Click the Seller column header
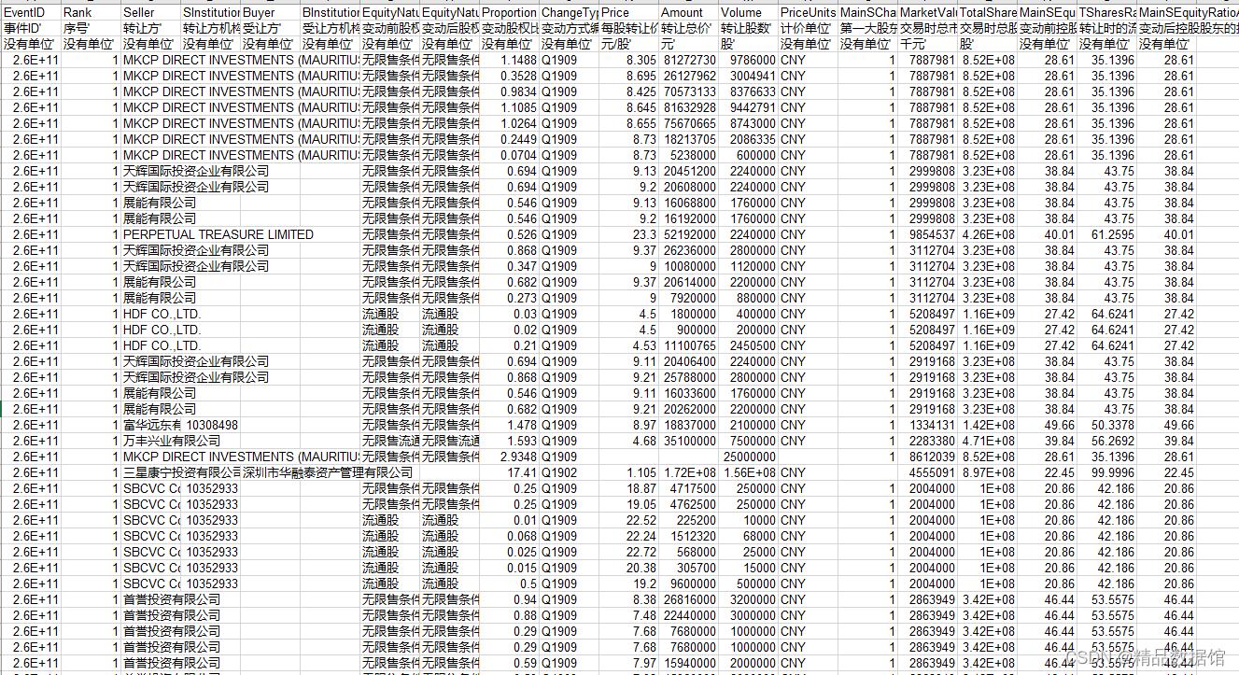This screenshot has height=675, width=1239. coord(150,13)
